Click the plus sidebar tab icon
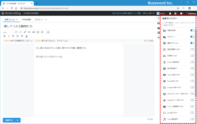The image size is (197, 124). 159,37
